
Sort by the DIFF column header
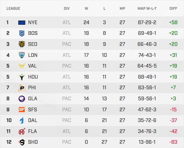[173, 8]
